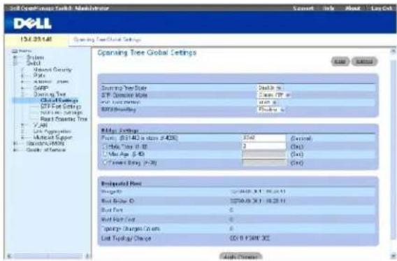
Task: Open Network Security in the tree
Action: point(52,69)
